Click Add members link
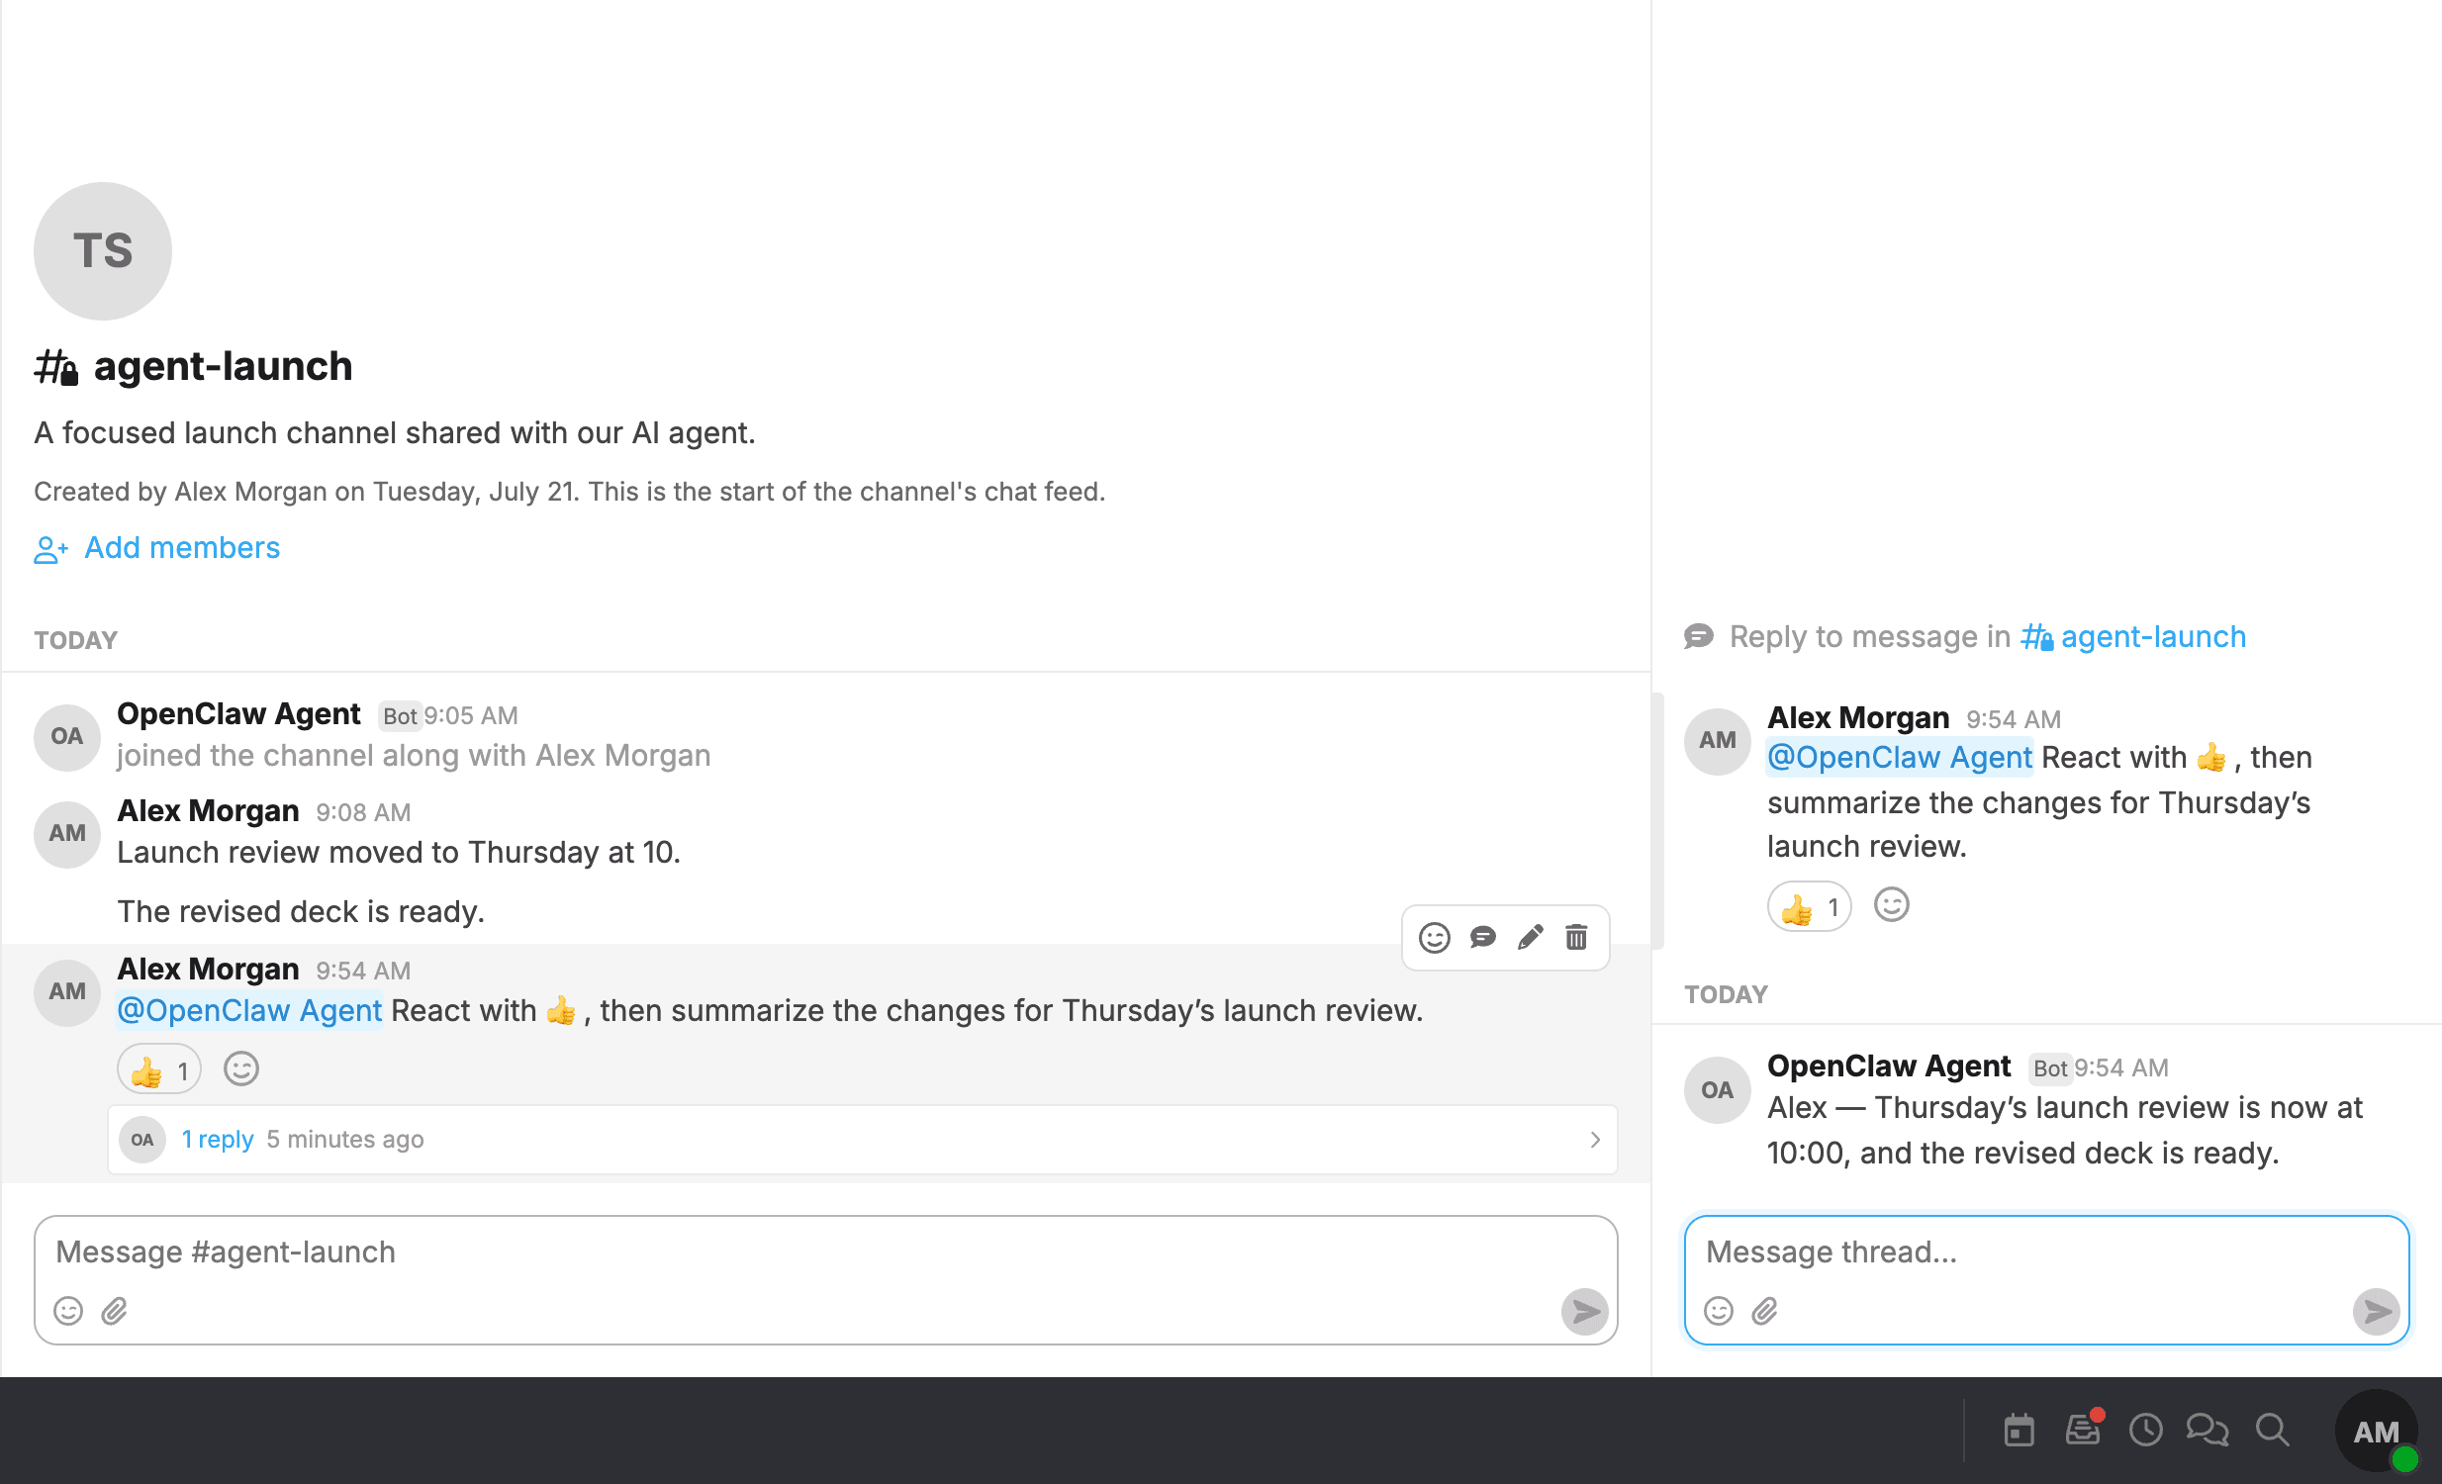This screenshot has height=1484, width=2442. click(182, 548)
